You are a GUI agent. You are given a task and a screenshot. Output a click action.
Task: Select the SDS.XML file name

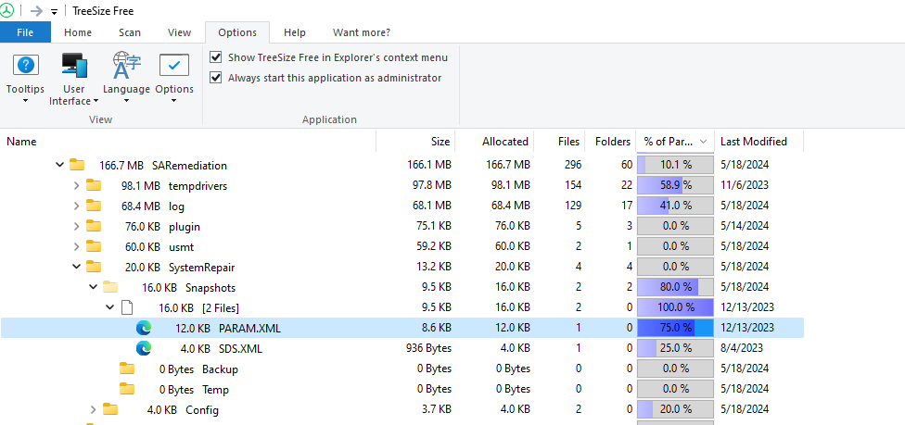click(241, 348)
